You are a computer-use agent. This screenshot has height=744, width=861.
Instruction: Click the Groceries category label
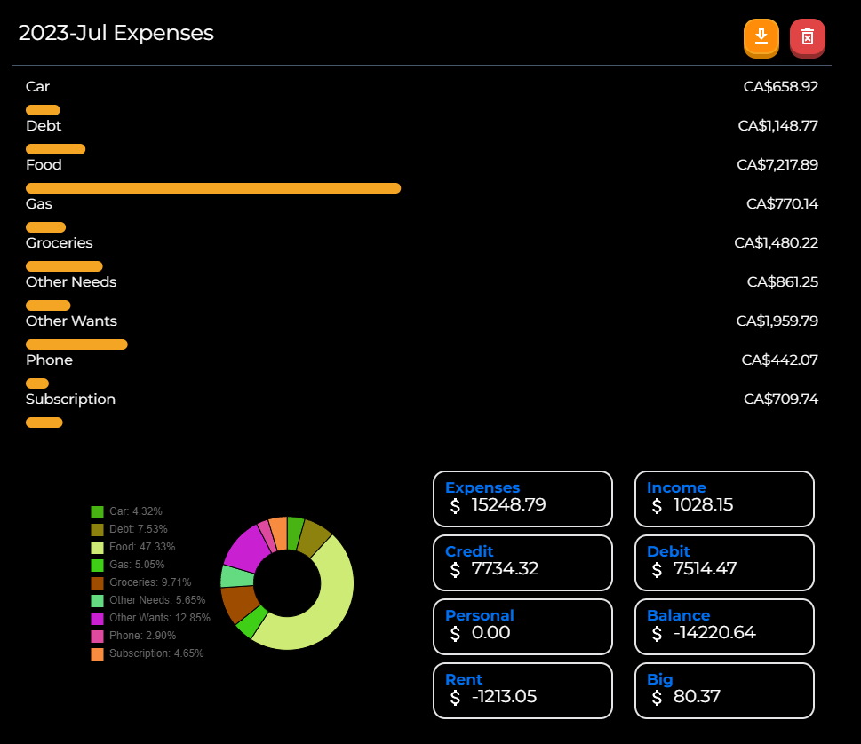tap(59, 242)
